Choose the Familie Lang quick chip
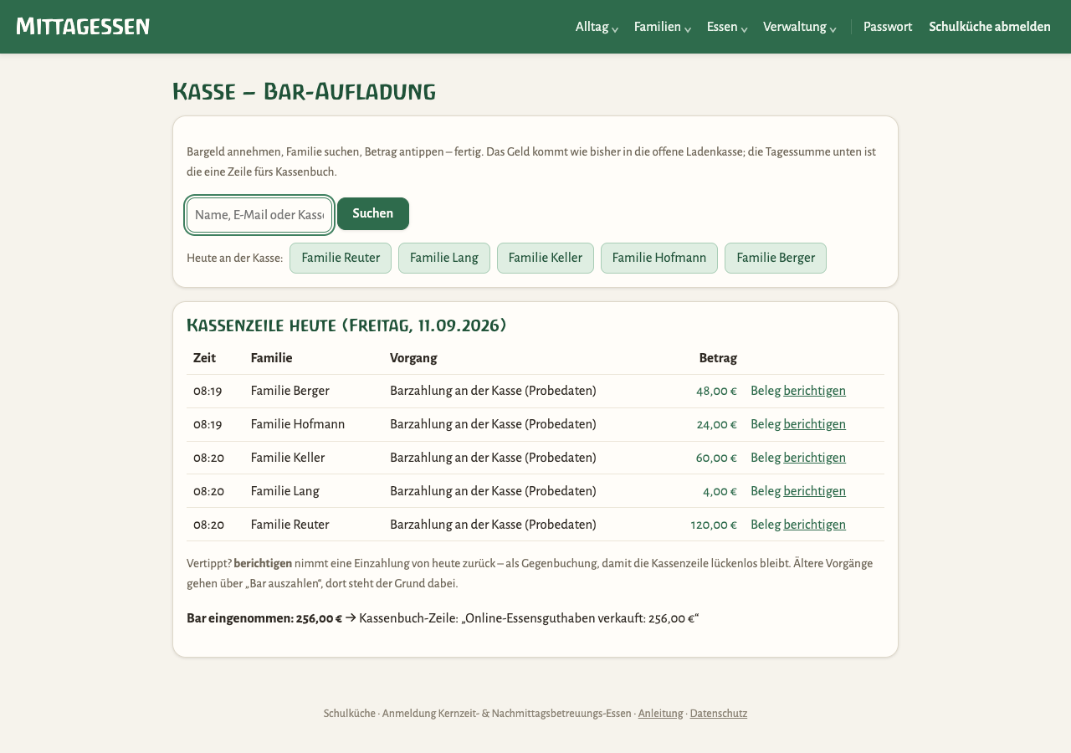Screen dimensions: 1071x753 point(444,258)
